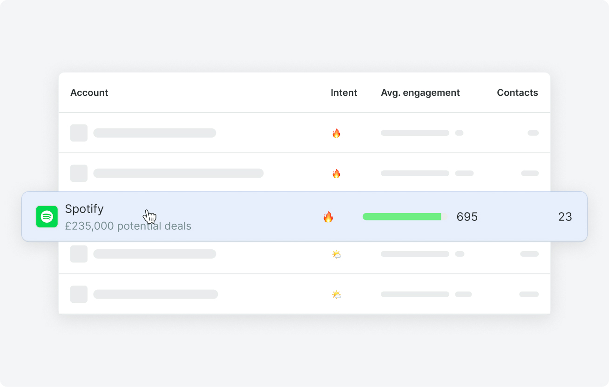Click the fire intent icon in first row
This screenshot has width=609, height=387.
pyautogui.click(x=336, y=133)
